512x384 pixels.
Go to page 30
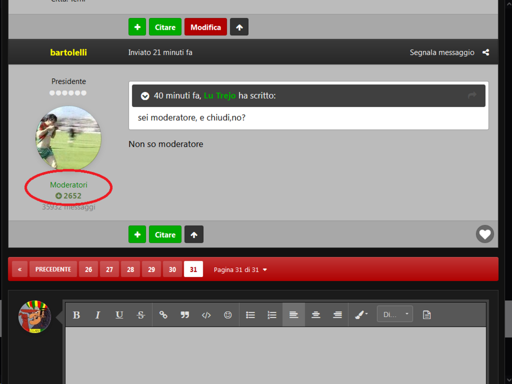click(173, 269)
